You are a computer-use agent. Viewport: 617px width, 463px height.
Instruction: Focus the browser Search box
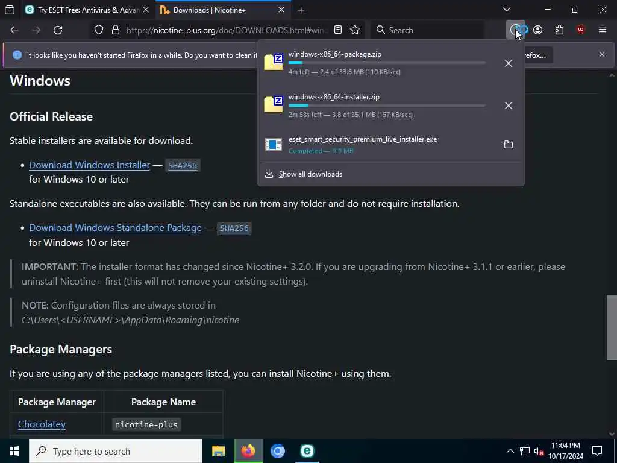[428, 30]
